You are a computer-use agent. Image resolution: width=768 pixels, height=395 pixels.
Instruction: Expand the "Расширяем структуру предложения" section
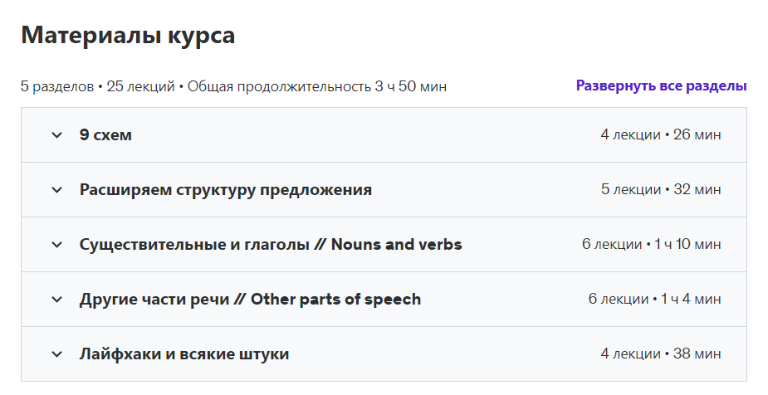pos(225,190)
